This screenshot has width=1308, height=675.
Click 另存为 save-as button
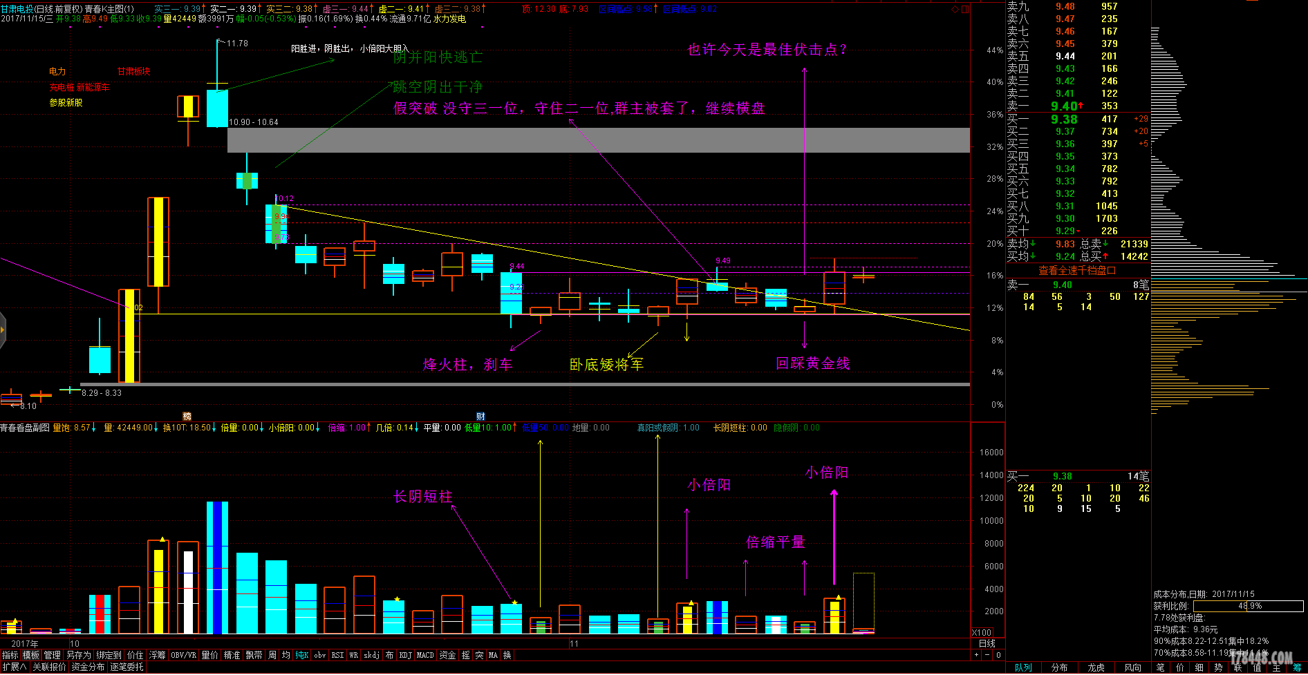pyautogui.click(x=79, y=655)
